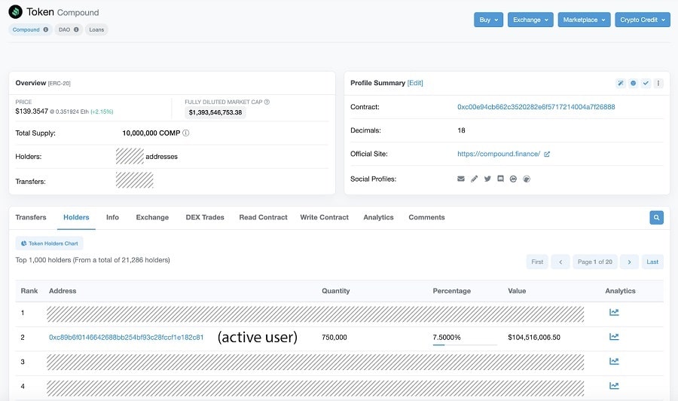The height and width of the screenshot is (401, 678).
Task: Click the 7.5000% percentage bar for rank 2
Action: [x=464, y=344]
